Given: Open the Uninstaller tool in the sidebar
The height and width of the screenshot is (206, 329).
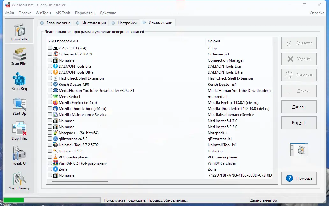Looking at the screenshot, I should point(19,32).
